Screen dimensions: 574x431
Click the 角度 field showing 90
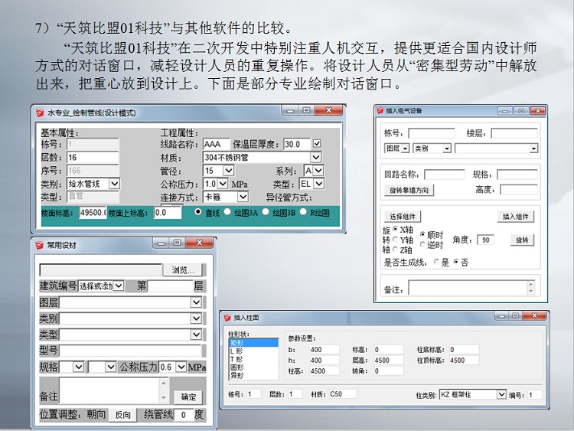coord(486,240)
